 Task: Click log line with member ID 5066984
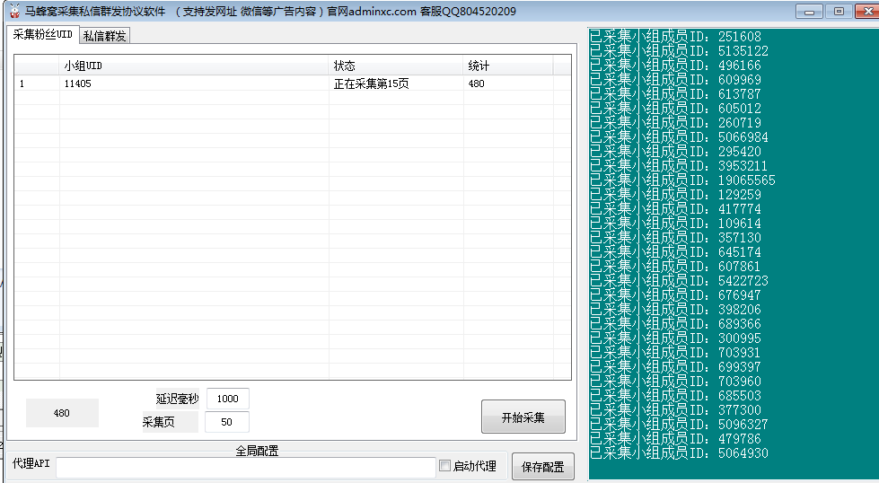679,137
